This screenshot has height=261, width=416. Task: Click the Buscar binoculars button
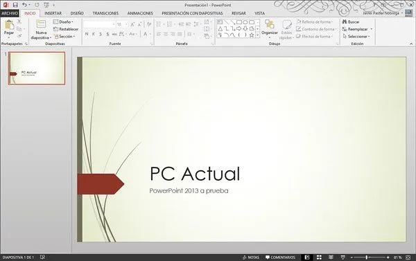coord(351,22)
